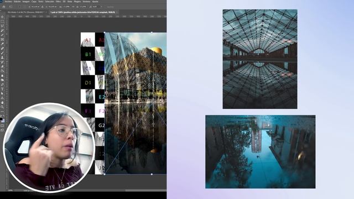This screenshot has width=354, height=199.
Task: Click the B1 cell on the canvas grid
Action: click(88, 54)
